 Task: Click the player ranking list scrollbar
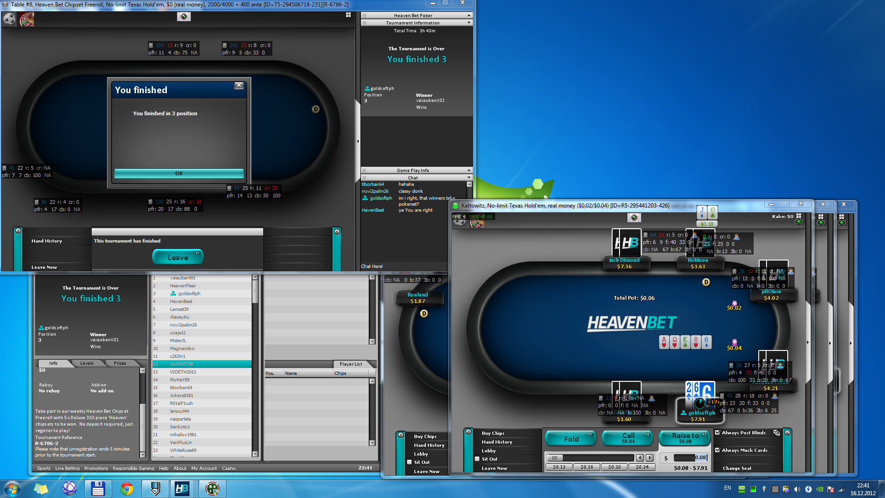coord(255,366)
